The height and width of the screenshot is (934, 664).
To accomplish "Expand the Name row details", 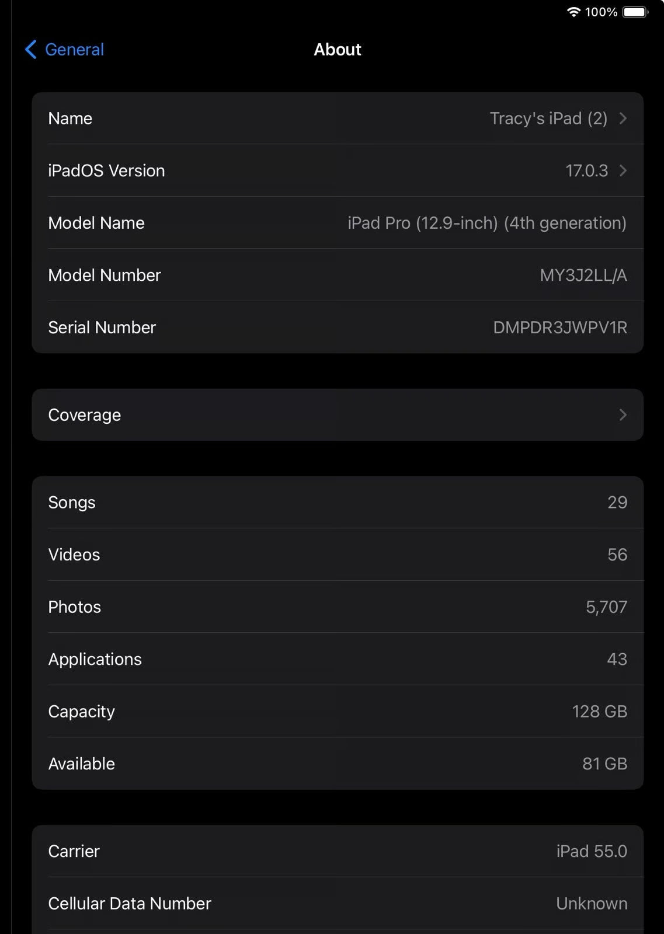I will click(338, 118).
